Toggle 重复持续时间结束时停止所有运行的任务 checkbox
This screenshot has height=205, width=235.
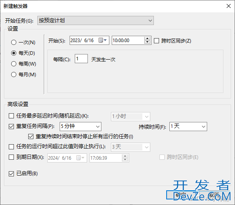click(x=31, y=136)
